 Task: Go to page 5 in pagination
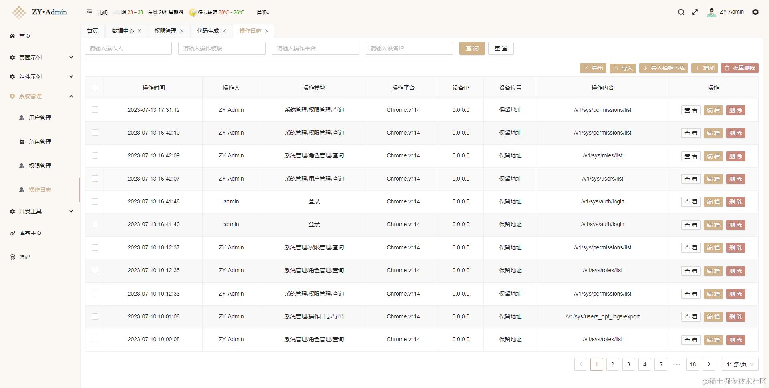click(x=660, y=364)
